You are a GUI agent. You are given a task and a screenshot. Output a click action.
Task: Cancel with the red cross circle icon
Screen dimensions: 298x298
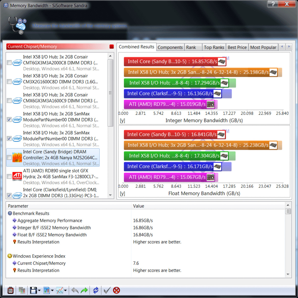click(116, 290)
